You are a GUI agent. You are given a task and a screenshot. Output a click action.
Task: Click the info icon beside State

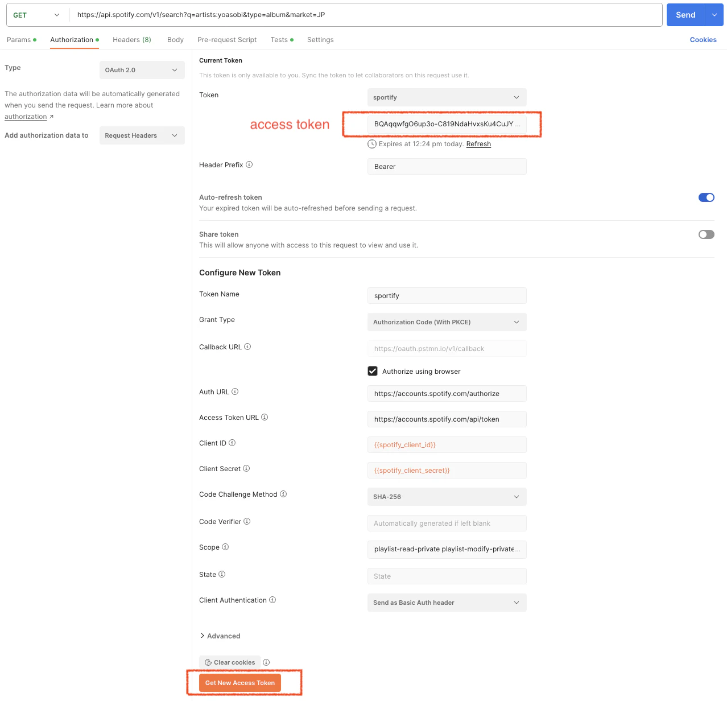[222, 574]
